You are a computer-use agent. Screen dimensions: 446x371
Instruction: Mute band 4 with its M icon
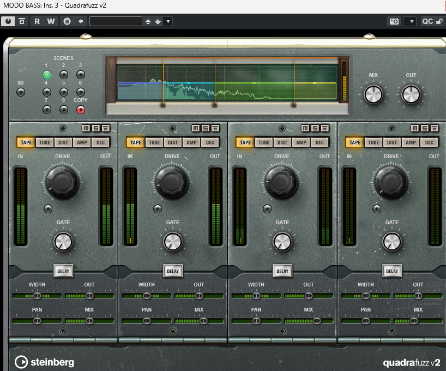pyautogui.click(x=415, y=128)
